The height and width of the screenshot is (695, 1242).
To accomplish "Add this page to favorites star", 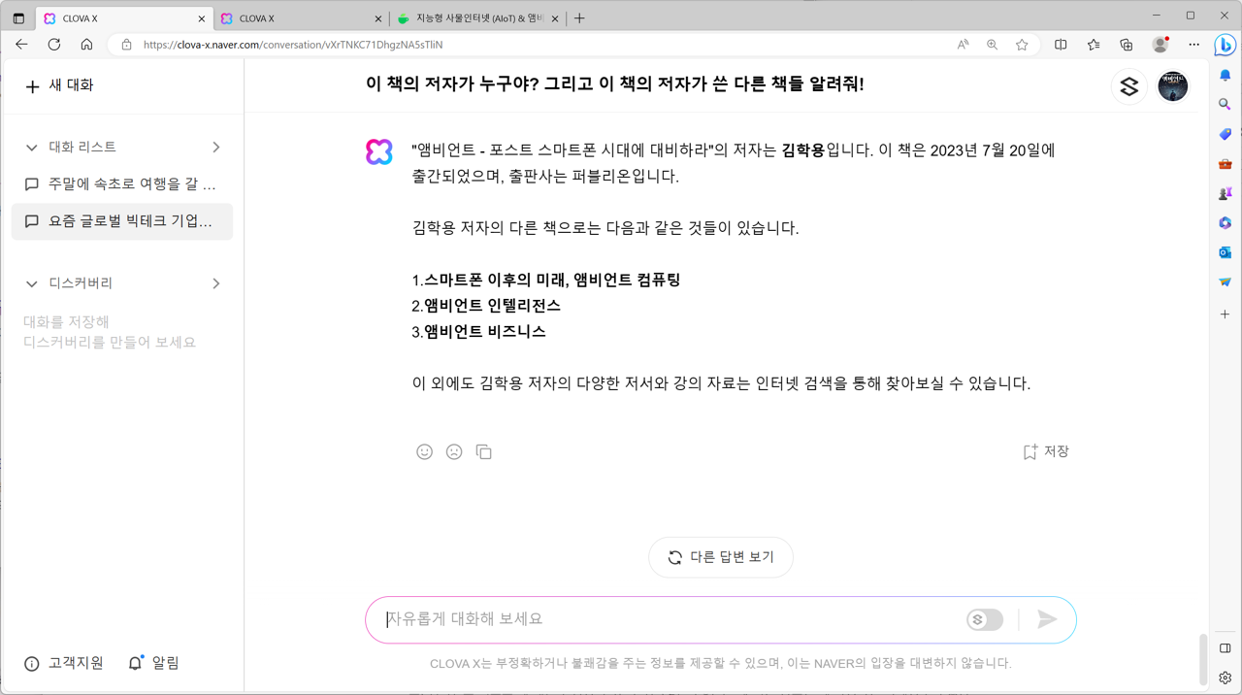I will (1022, 45).
